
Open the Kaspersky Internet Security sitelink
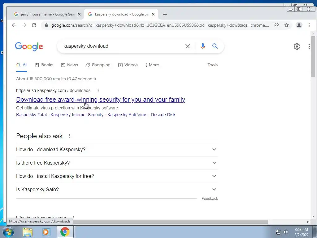click(77, 115)
